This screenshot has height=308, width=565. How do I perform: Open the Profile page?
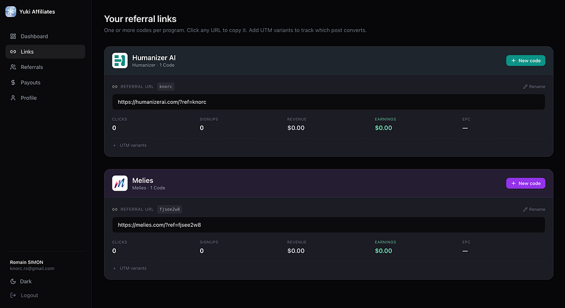[28, 98]
